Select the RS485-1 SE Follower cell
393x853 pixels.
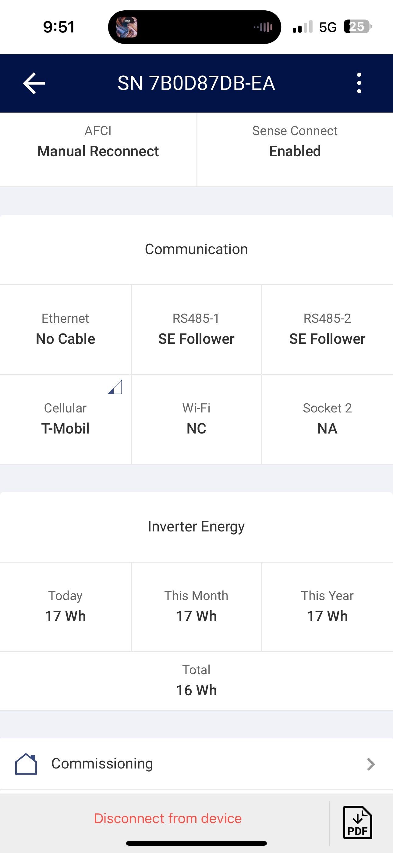(196, 329)
